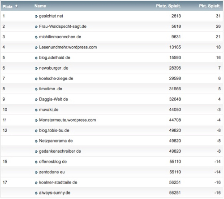Open the Lesenundmehr.wordpress.com link
224x199 pixels.
(68, 47)
